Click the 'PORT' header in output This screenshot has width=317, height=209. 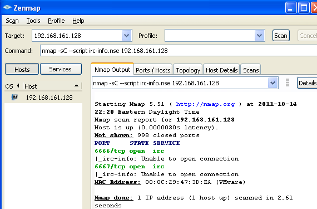click(x=102, y=143)
